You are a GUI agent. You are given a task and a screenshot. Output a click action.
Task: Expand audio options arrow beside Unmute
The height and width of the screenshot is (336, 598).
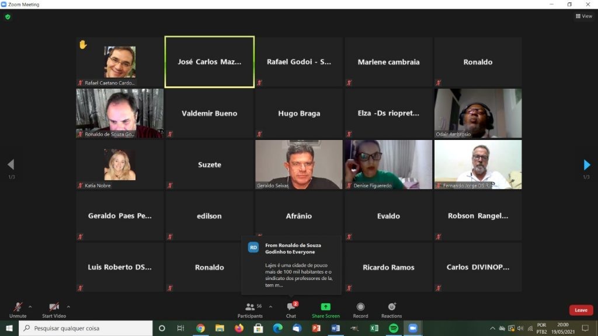click(30, 306)
